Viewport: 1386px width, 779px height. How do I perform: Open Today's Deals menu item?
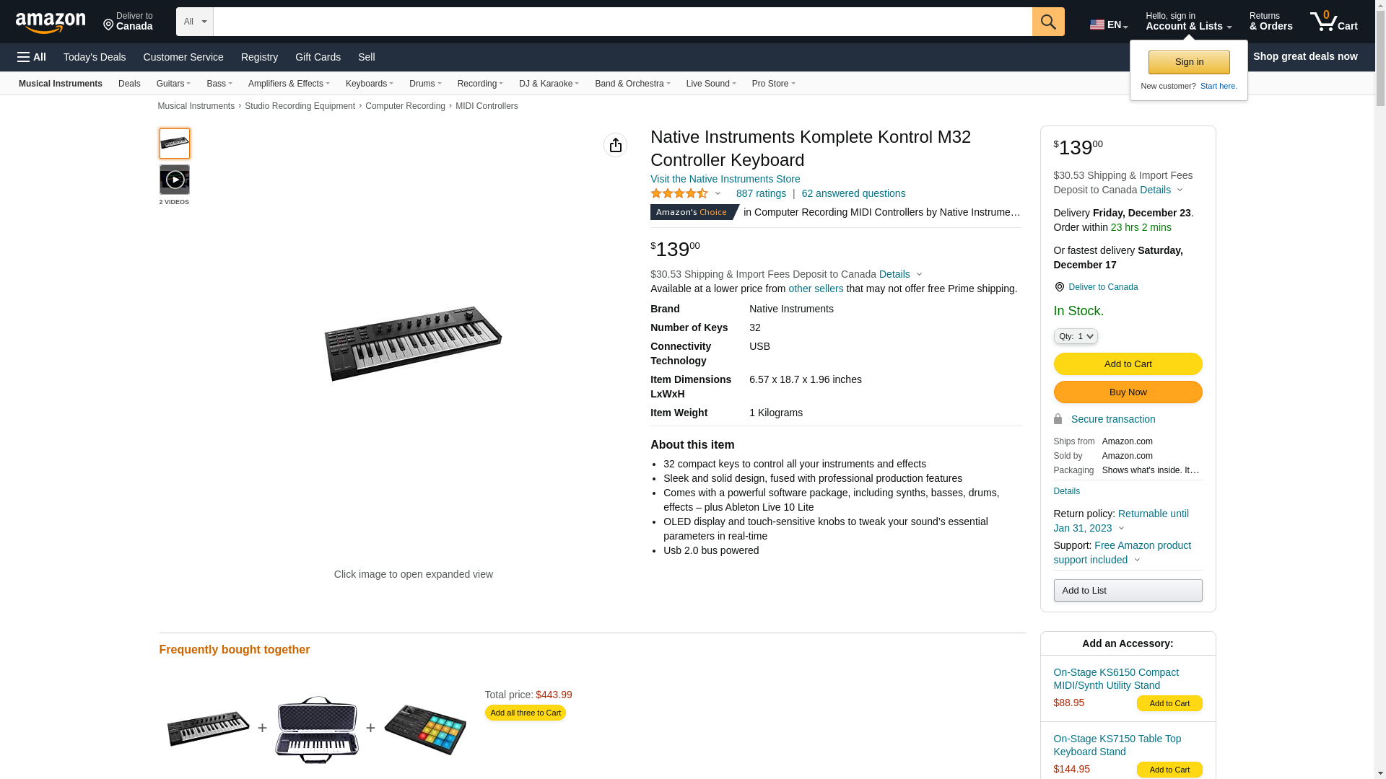tap(95, 57)
